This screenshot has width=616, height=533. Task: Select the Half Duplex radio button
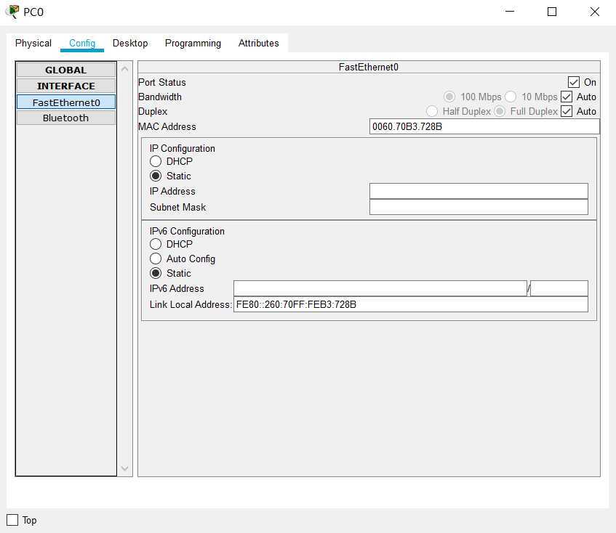click(x=432, y=111)
